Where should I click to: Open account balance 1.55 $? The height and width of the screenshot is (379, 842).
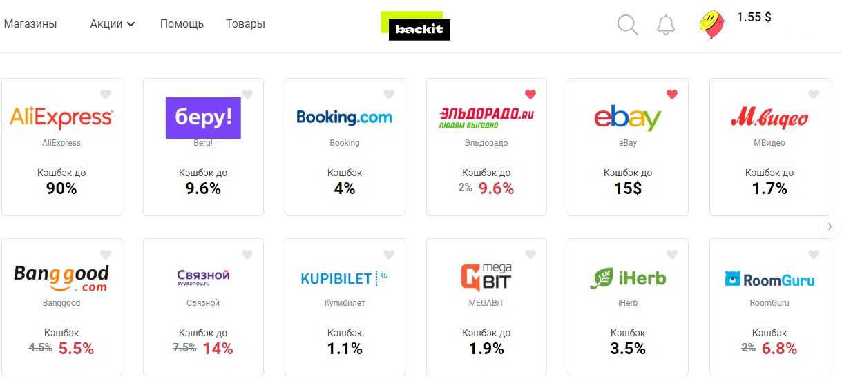click(754, 17)
